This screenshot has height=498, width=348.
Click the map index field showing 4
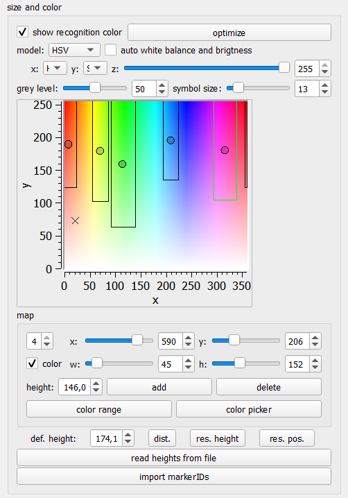34,341
